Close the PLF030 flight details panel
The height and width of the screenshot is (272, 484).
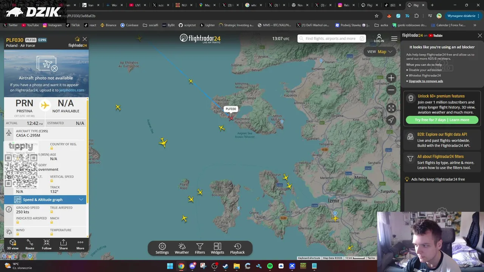pos(85,39)
